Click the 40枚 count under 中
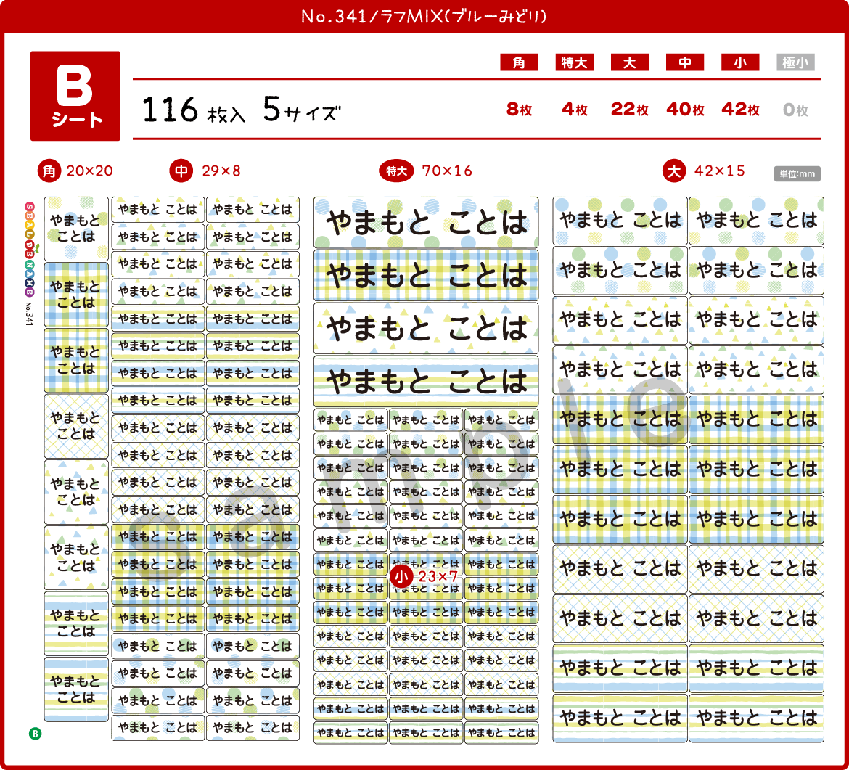Viewport: 849px width, 770px height. pyautogui.click(x=686, y=110)
